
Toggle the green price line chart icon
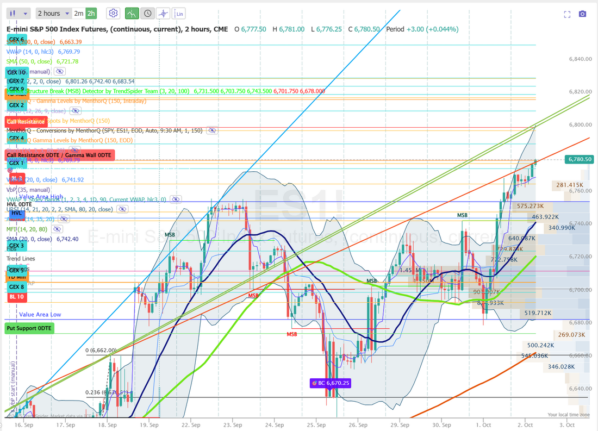click(x=132, y=13)
